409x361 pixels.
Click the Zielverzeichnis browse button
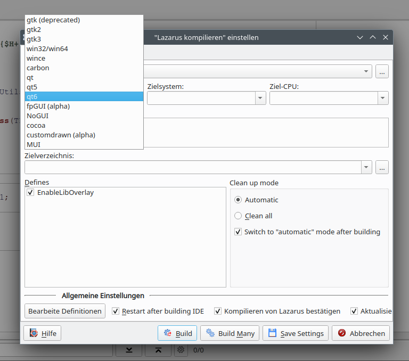click(382, 167)
